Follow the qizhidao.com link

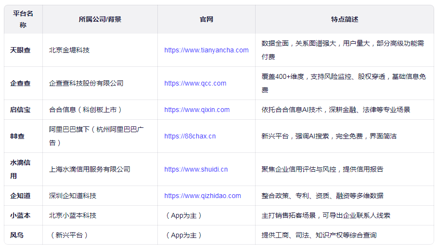pos(202,196)
